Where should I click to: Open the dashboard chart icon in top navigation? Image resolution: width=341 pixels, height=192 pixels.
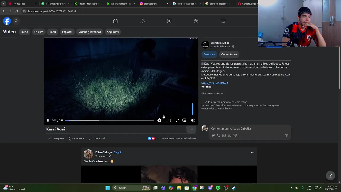point(169,21)
